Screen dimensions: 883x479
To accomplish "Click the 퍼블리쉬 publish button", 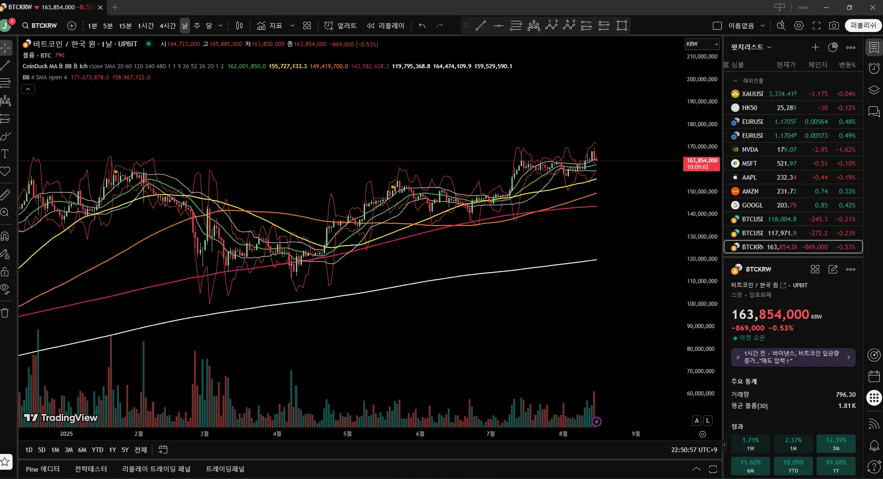I will tap(863, 26).
